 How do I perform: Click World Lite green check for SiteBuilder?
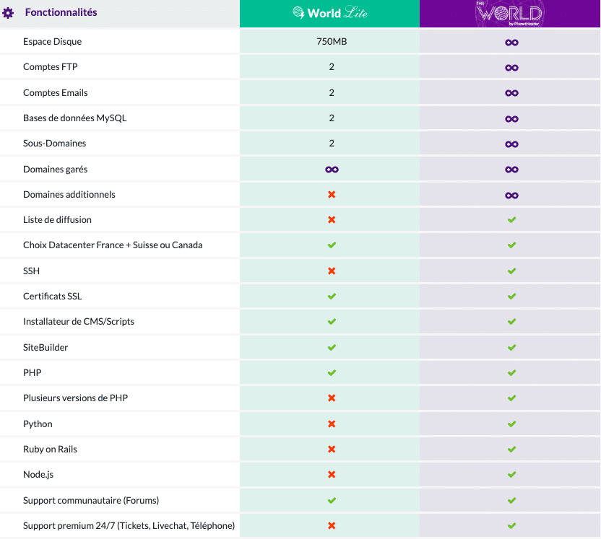[x=332, y=348]
